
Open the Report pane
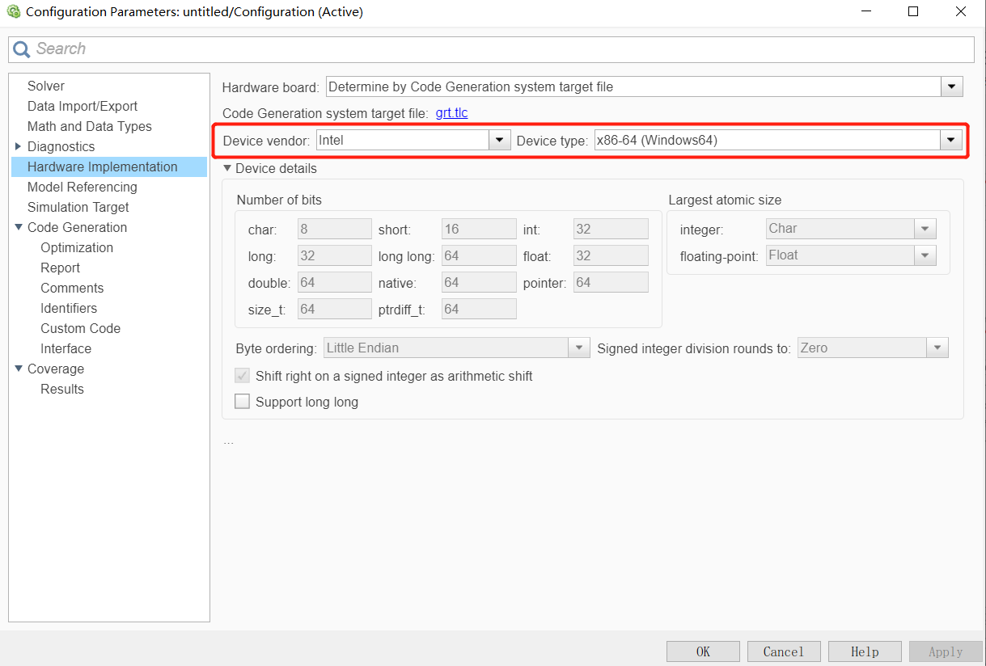60,268
